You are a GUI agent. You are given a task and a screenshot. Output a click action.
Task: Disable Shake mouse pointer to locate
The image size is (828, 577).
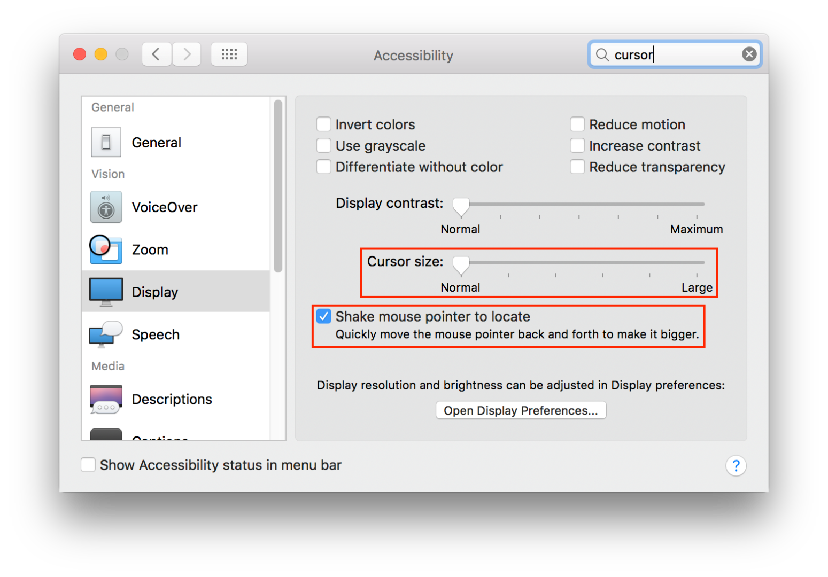pyautogui.click(x=323, y=316)
